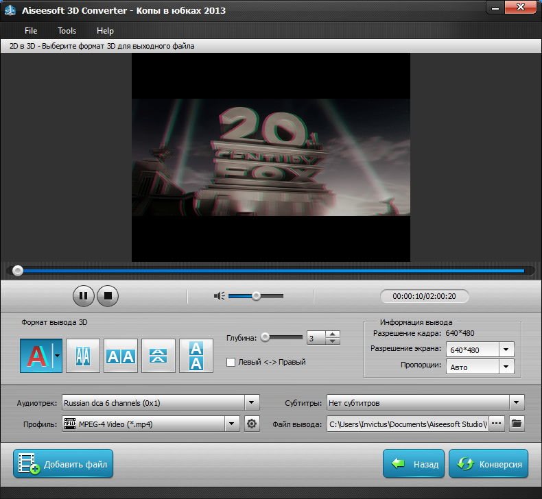The image size is (542, 499).
Task: Open the File menu
Action: (x=31, y=31)
